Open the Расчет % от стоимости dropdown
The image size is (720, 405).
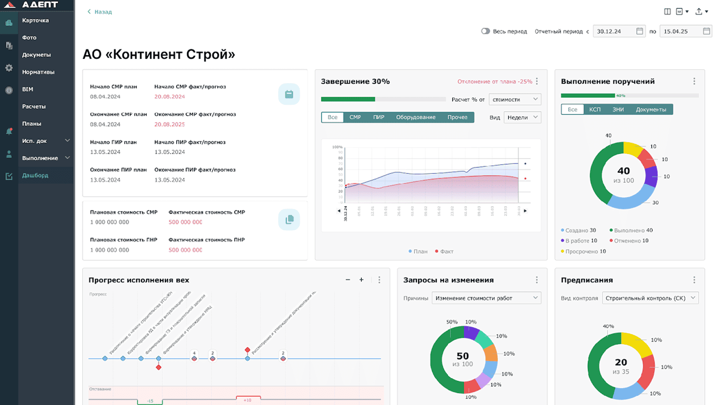[x=515, y=99]
